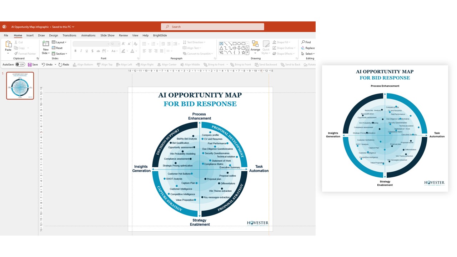Viewport: 457px width, 257px height.
Task: Toggle Strikethrough formatting
Action: pos(99,51)
